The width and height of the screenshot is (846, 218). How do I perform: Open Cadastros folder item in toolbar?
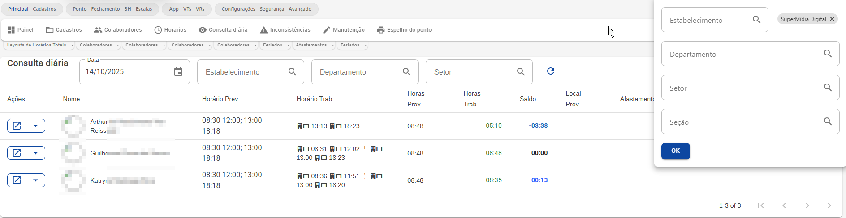pos(64,30)
